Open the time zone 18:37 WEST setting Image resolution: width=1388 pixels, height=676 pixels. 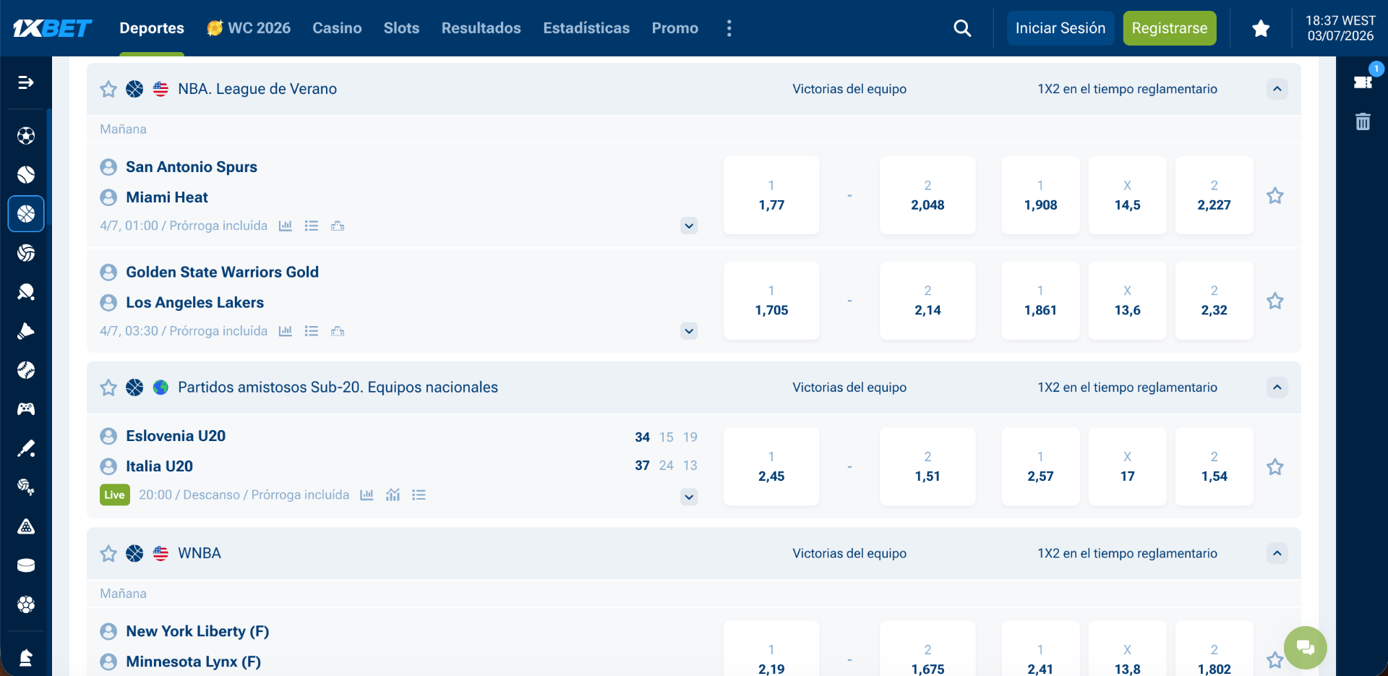point(1340,28)
